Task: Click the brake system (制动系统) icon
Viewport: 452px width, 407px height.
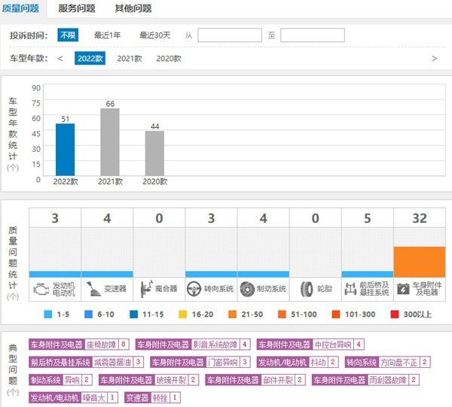Action: coord(249,288)
